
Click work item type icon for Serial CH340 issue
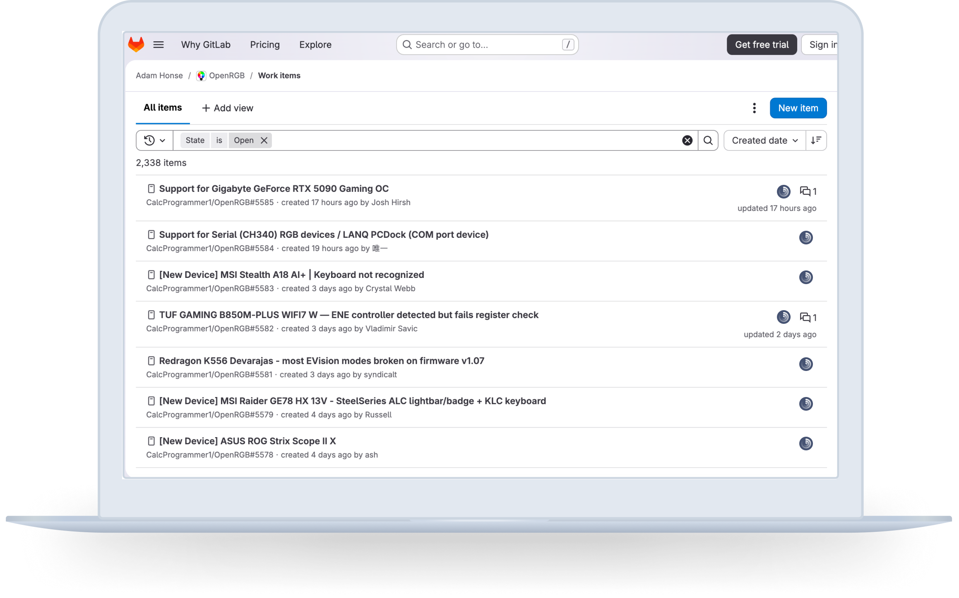[x=151, y=235]
